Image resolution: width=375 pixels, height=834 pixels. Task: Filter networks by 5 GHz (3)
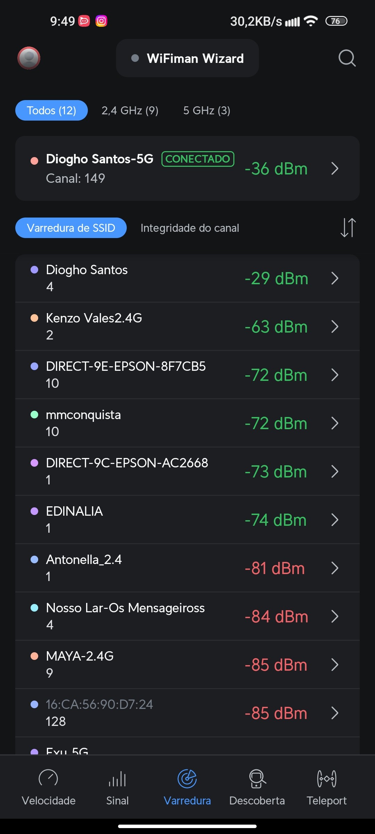(x=207, y=111)
